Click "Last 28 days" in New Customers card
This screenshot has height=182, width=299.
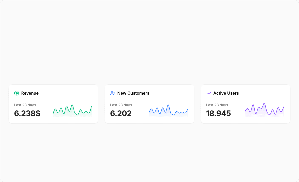(x=121, y=105)
